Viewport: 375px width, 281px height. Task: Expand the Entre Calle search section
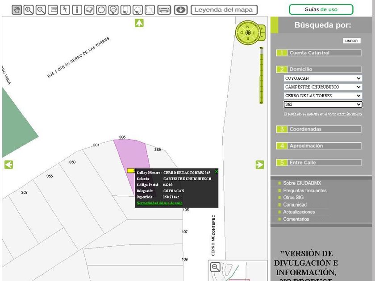click(x=319, y=162)
